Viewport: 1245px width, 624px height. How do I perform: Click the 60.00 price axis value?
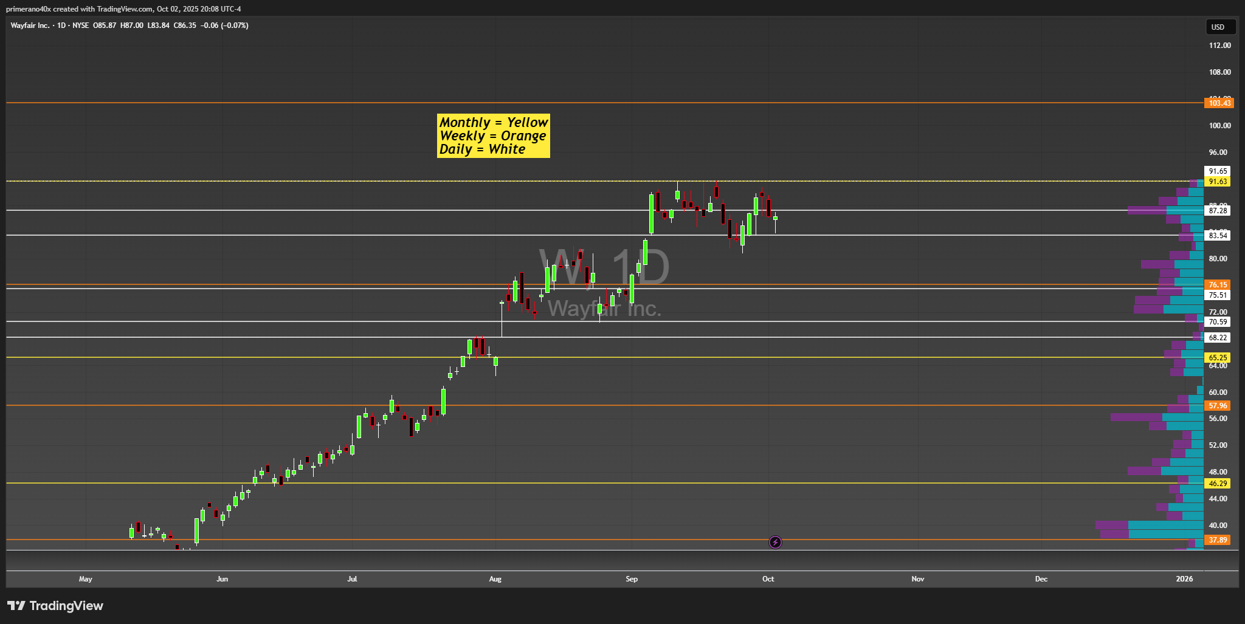1218,393
